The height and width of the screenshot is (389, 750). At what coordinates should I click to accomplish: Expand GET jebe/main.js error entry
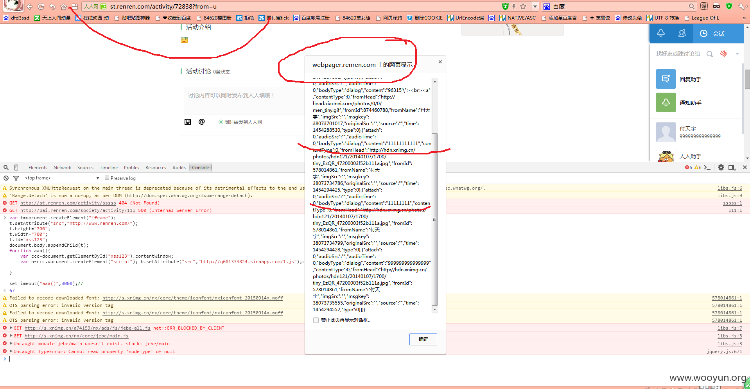(11, 336)
